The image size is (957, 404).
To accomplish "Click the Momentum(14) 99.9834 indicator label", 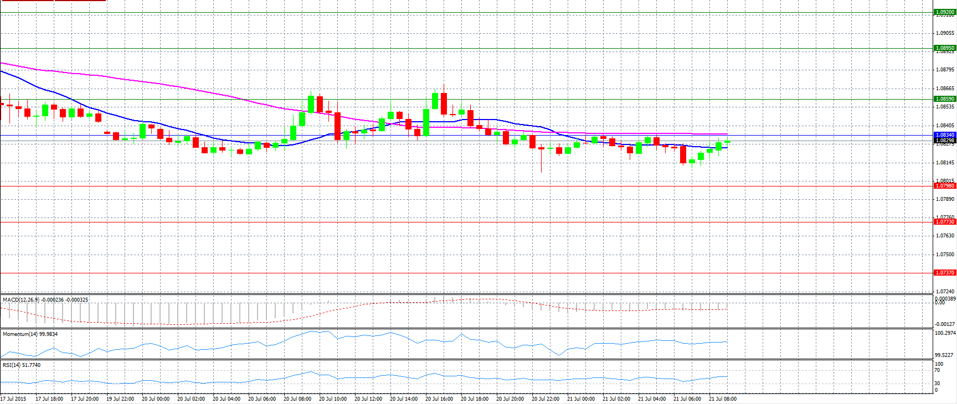I will click(30, 334).
